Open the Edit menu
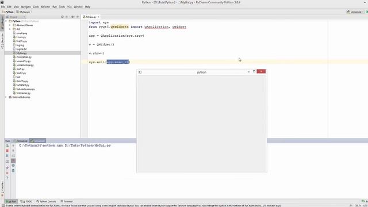 pos(9,7)
